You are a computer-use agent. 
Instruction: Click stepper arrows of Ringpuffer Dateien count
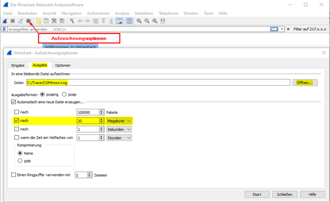(x=89, y=175)
